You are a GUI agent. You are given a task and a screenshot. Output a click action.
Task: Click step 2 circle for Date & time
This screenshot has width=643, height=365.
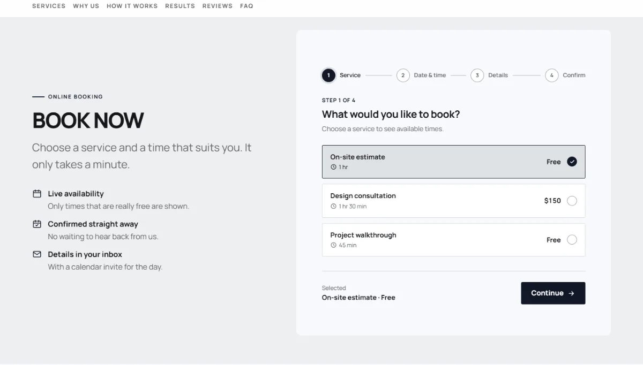tap(403, 75)
